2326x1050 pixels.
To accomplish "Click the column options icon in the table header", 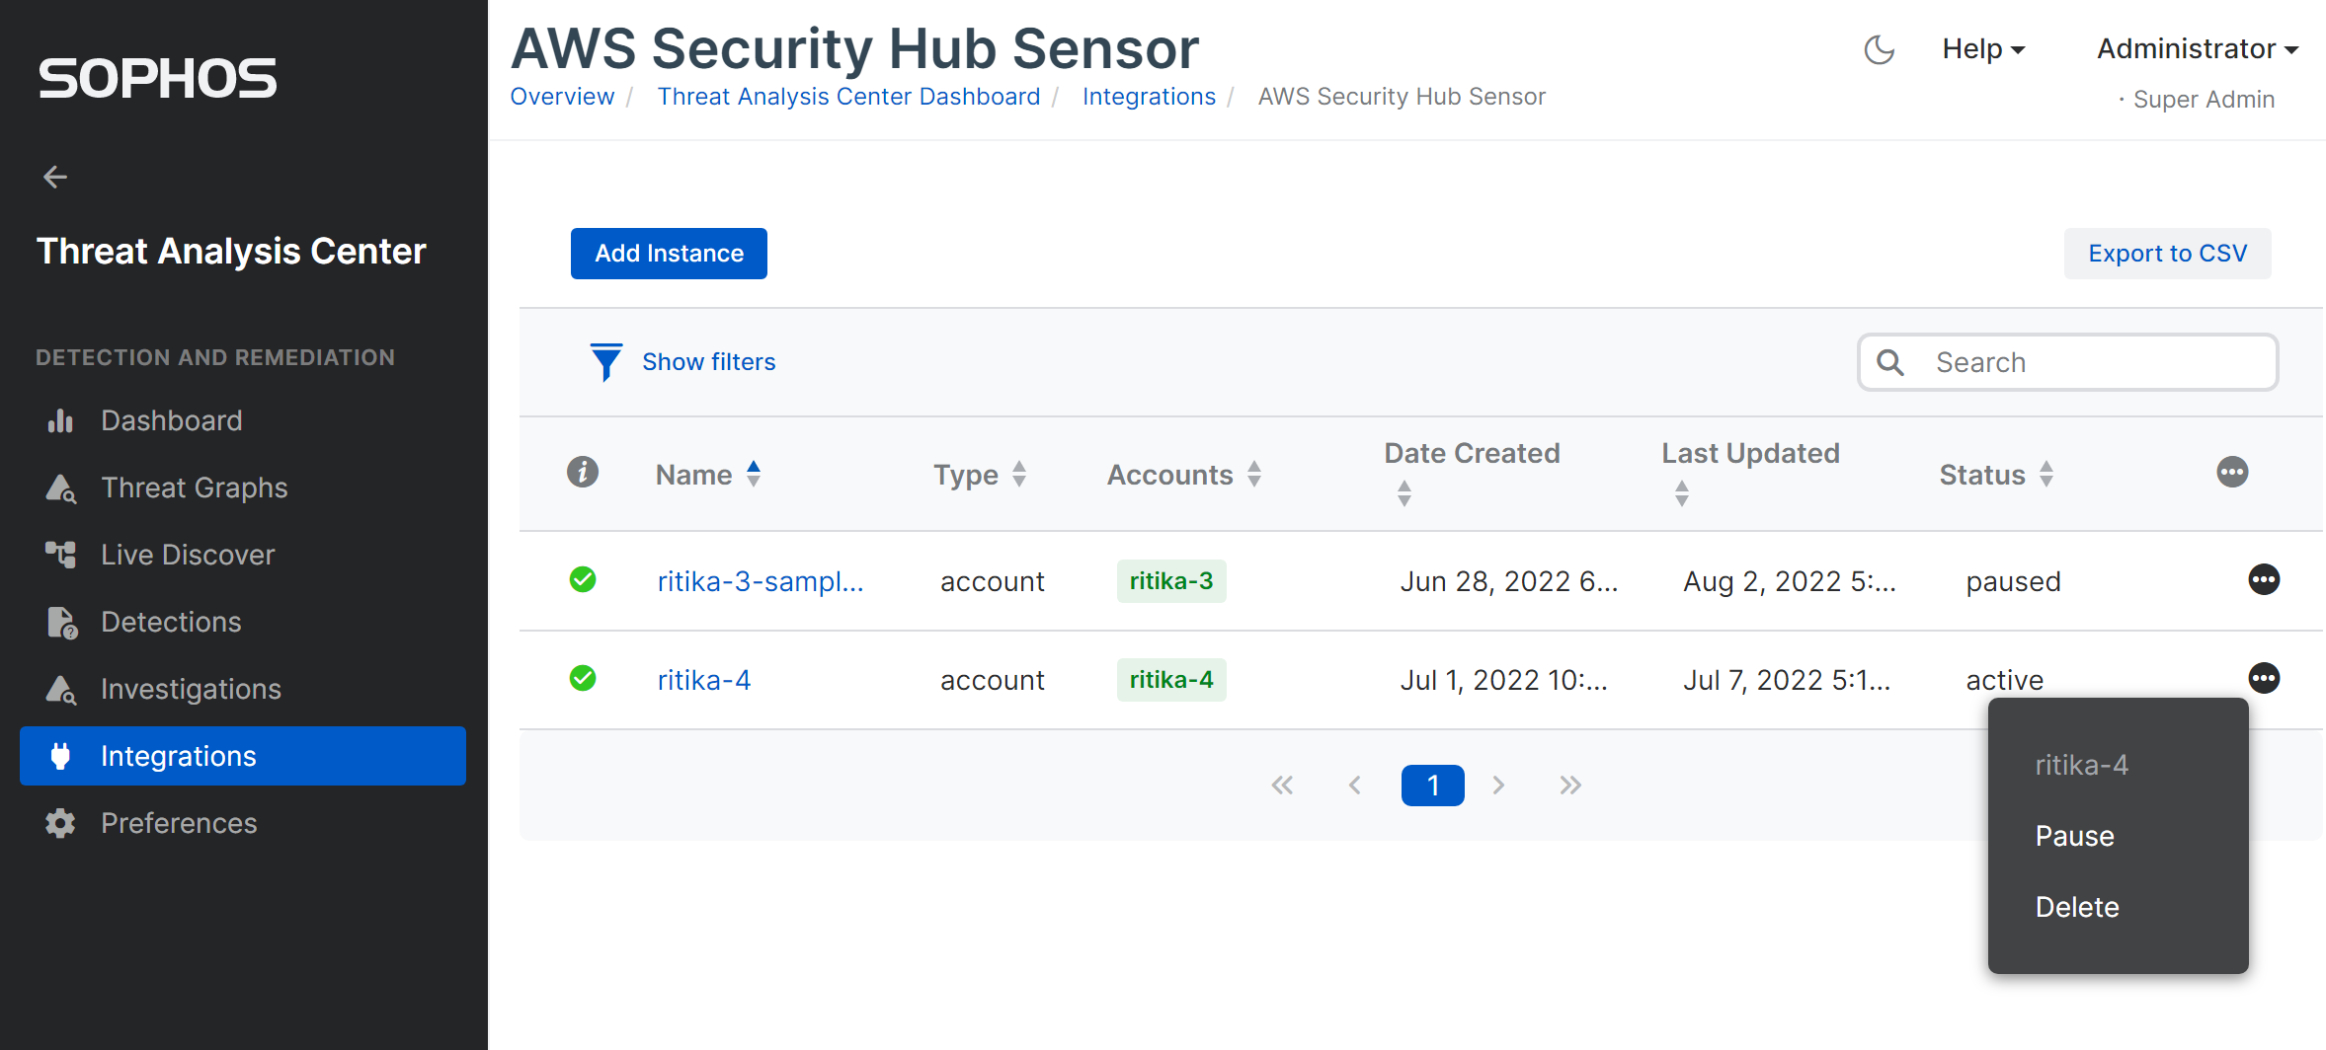I will click(2231, 473).
